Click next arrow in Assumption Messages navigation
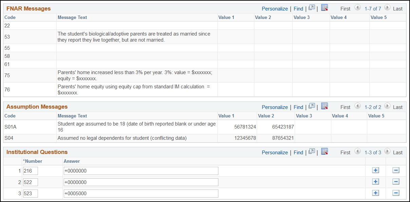This screenshot has height=202, width=410. point(387,107)
